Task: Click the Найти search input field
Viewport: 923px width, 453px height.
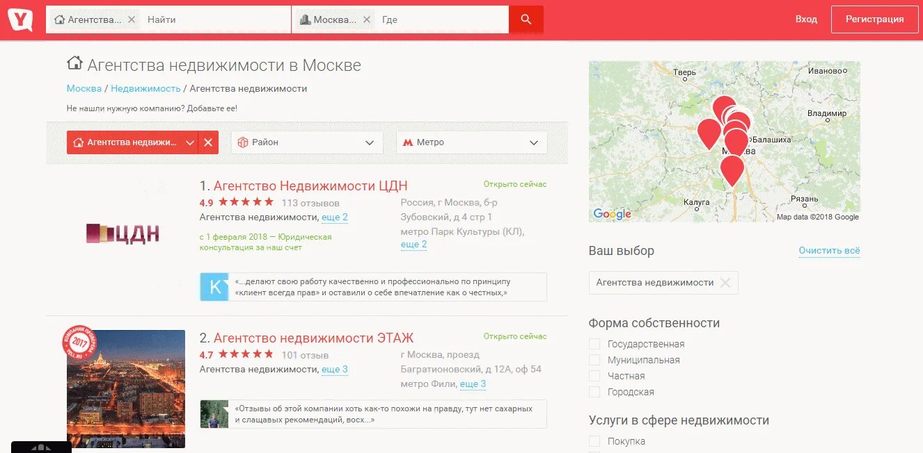Action: (216, 19)
